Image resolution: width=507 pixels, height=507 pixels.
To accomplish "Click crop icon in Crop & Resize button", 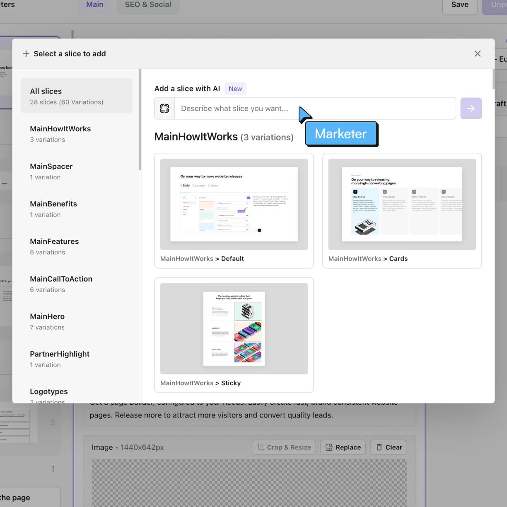I will pyautogui.click(x=261, y=447).
